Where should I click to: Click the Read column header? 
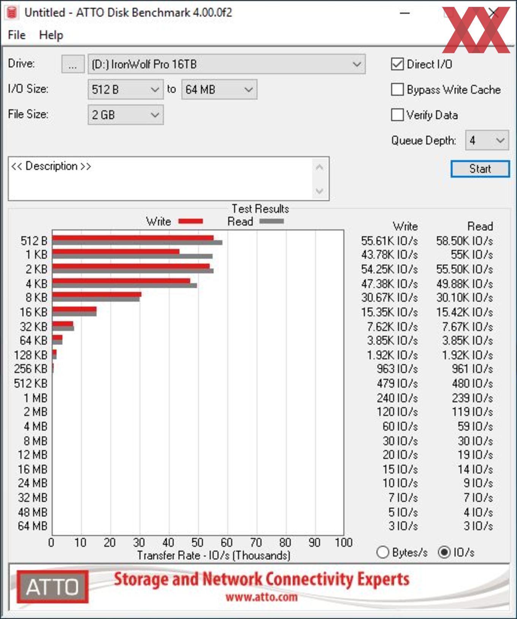[x=480, y=226]
